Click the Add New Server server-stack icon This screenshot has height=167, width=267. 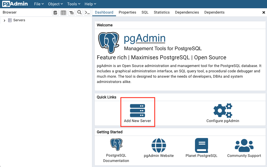click(x=138, y=110)
